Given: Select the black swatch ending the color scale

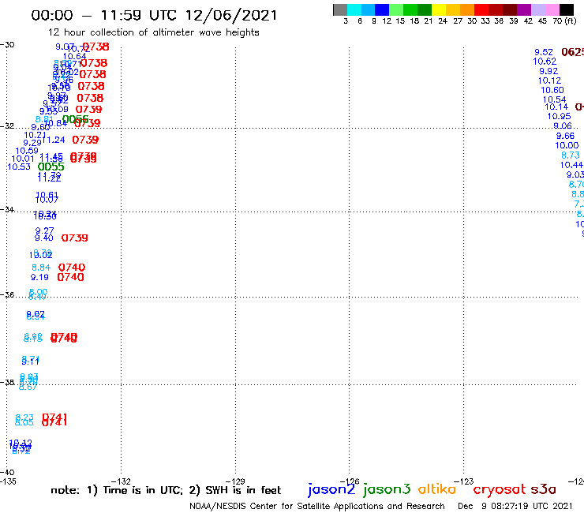Looking at the screenshot, I should tap(567, 9).
